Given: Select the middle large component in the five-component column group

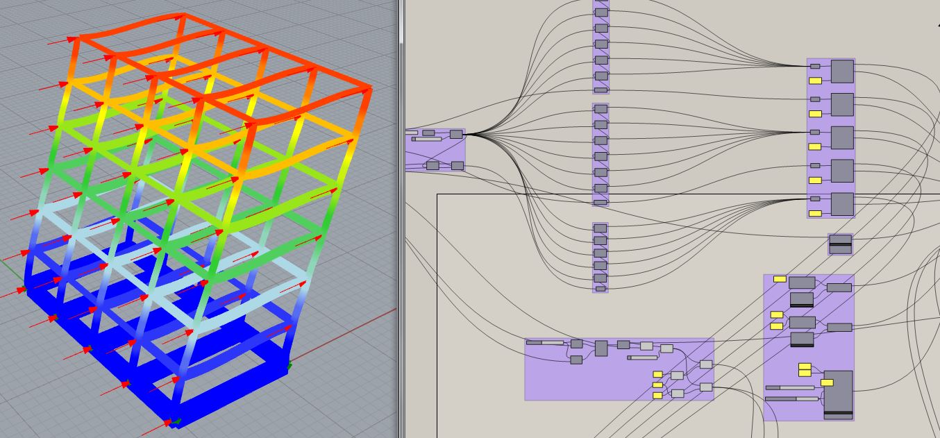Looking at the screenshot, I should point(842,137).
